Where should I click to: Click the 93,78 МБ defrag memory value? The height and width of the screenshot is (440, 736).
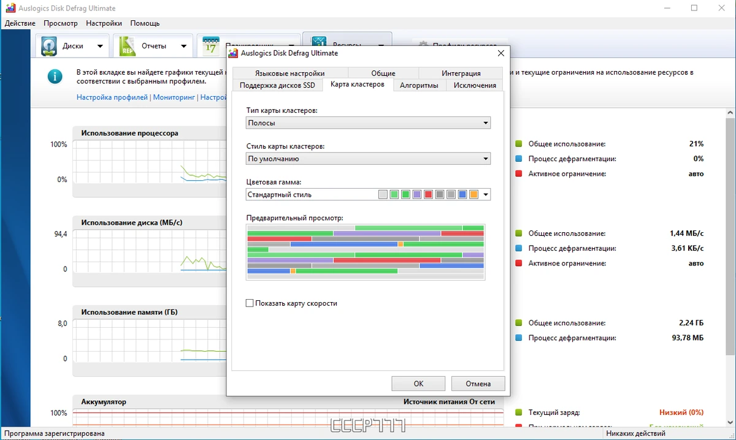point(688,338)
